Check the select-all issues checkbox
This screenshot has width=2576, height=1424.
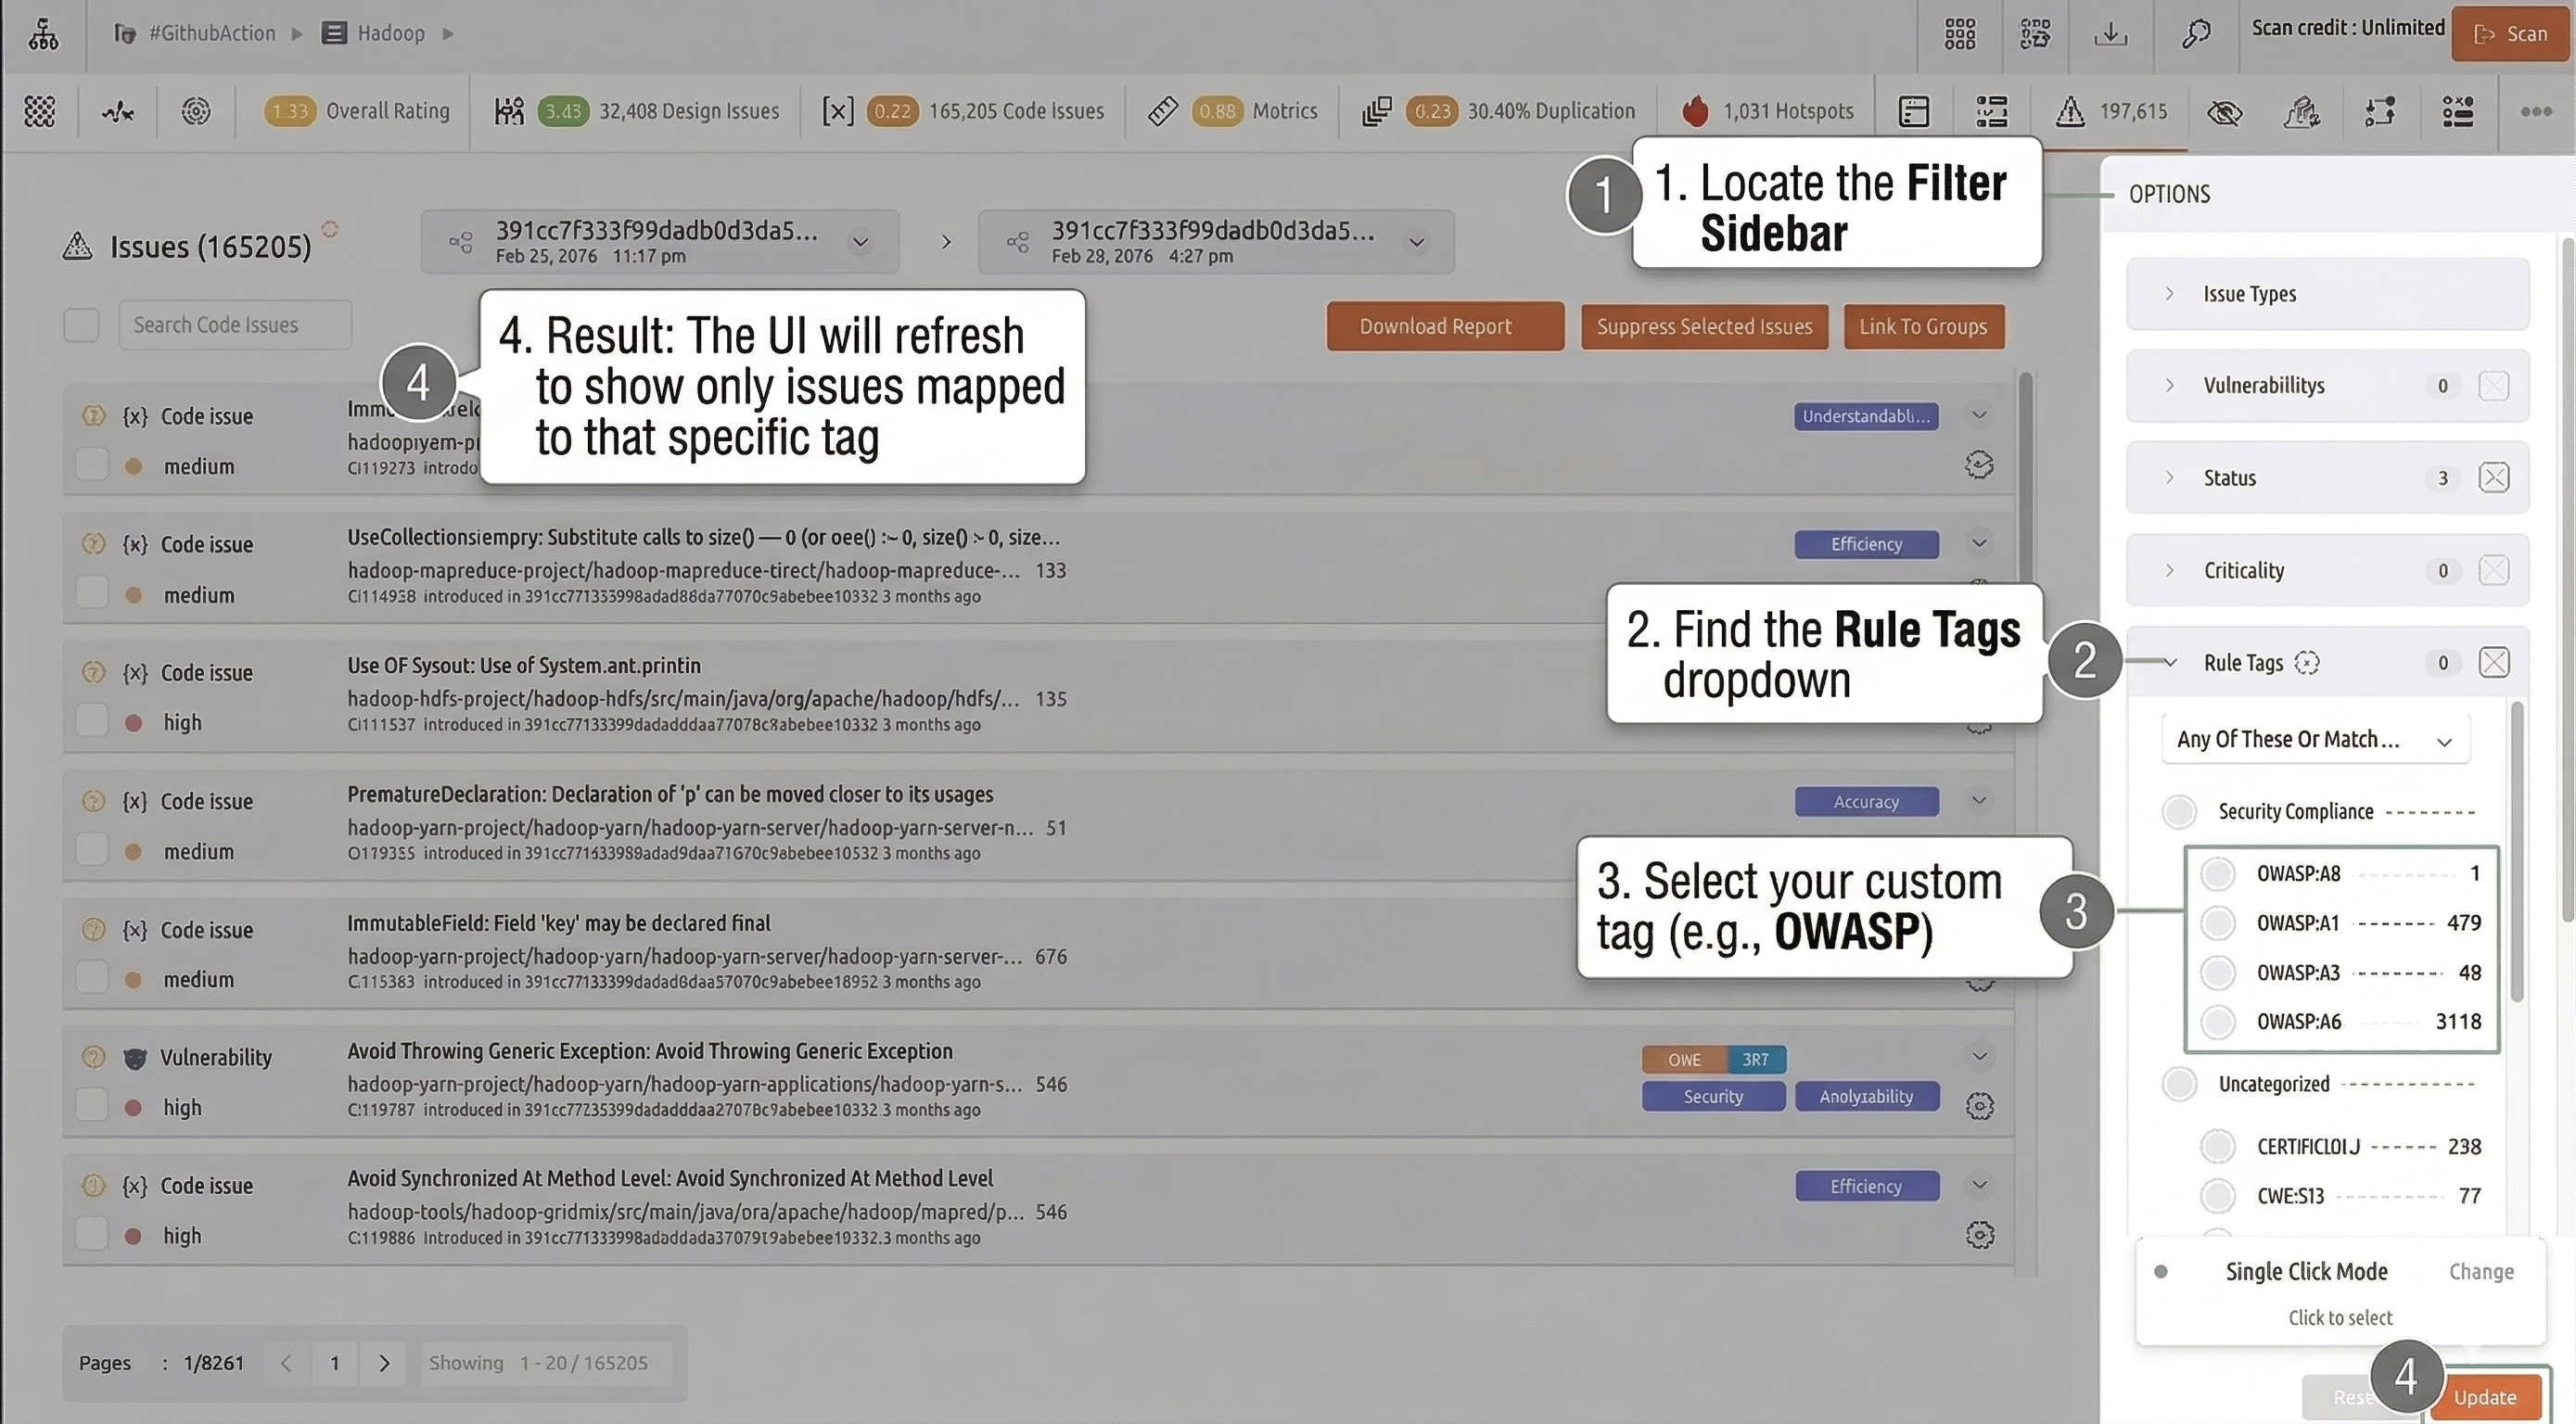pyautogui.click(x=81, y=325)
